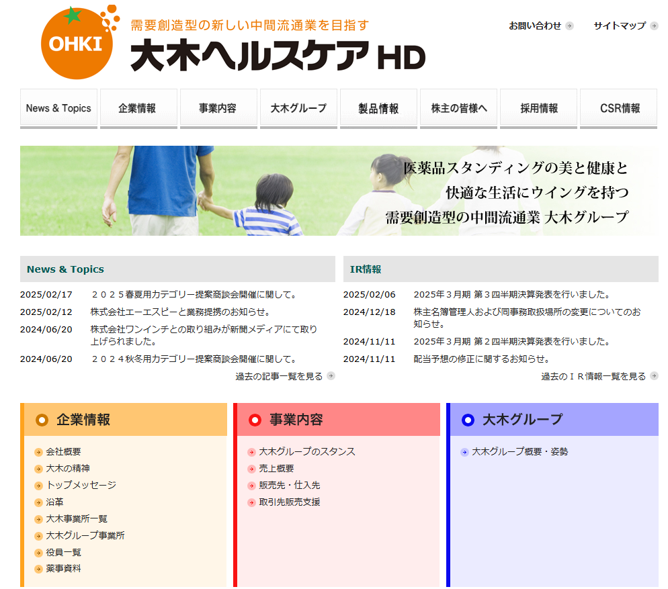The image size is (668, 589).
Task: Open the 採用情報 navigation tab
Action: tap(538, 109)
